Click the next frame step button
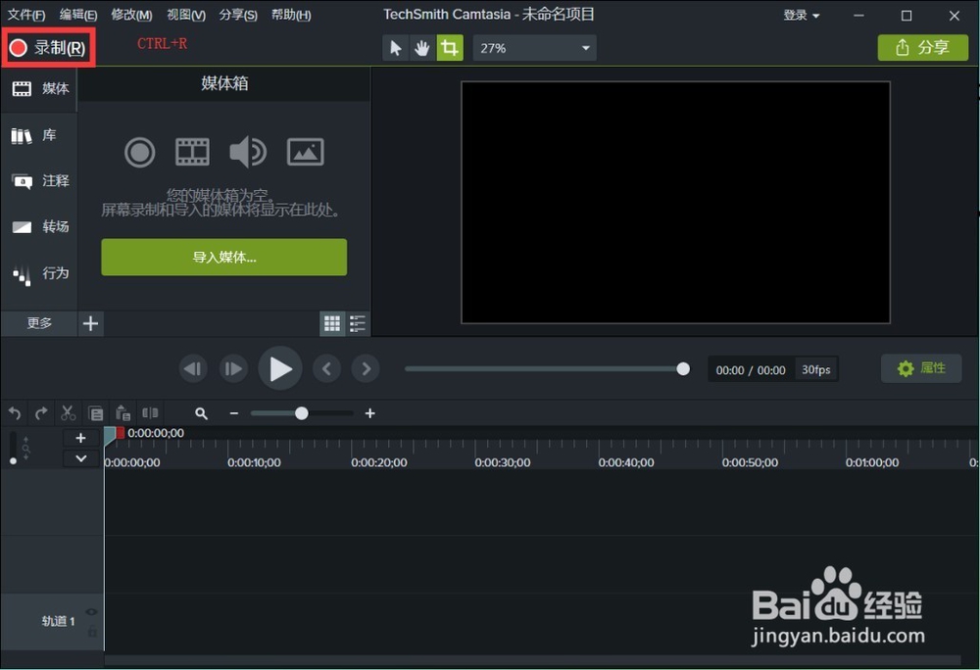This screenshot has height=670, width=980. tap(233, 368)
